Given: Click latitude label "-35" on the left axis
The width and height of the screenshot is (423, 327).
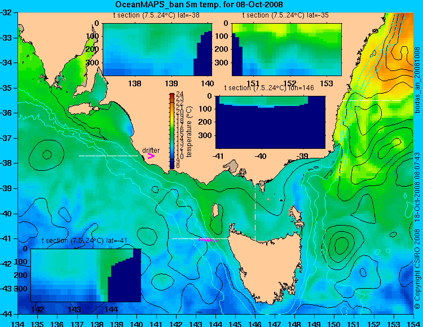Looking at the screenshot, I should (x=6, y=88).
